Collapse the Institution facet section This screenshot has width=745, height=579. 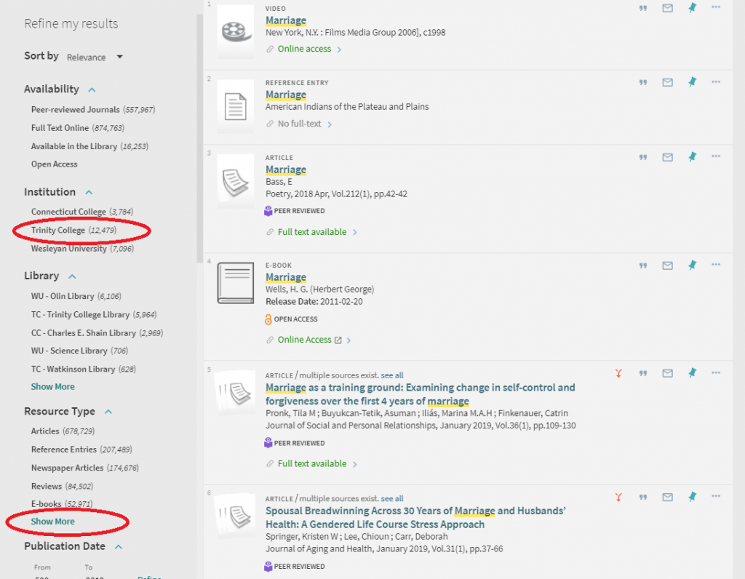tap(89, 192)
